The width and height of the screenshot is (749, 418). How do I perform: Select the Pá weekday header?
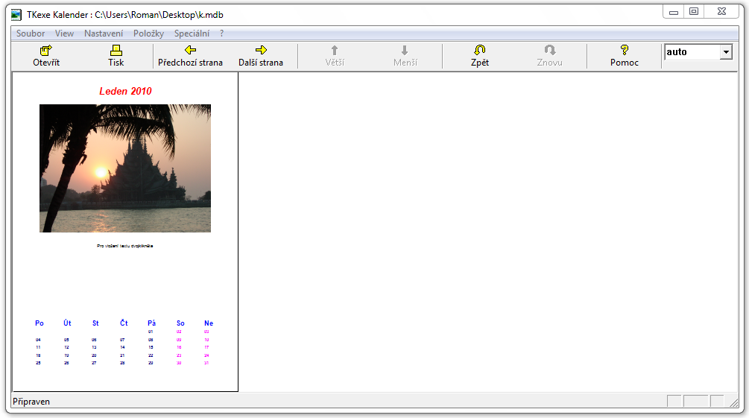(x=152, y=323)
